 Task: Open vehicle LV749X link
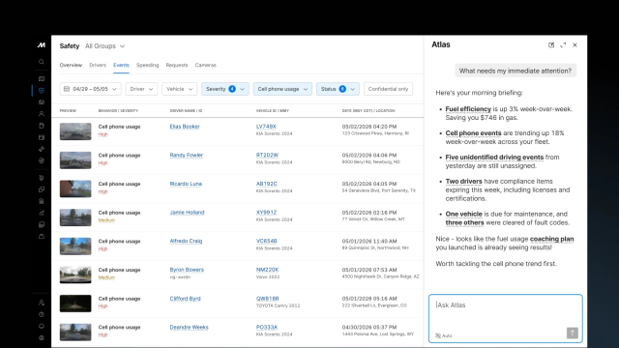[x=266, y=127]
